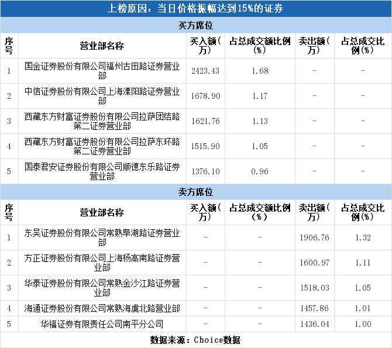The width and height of the screenshot is (392, 348).
Task: Click 营业部名称 header in seller table
Action: [102, 212]
